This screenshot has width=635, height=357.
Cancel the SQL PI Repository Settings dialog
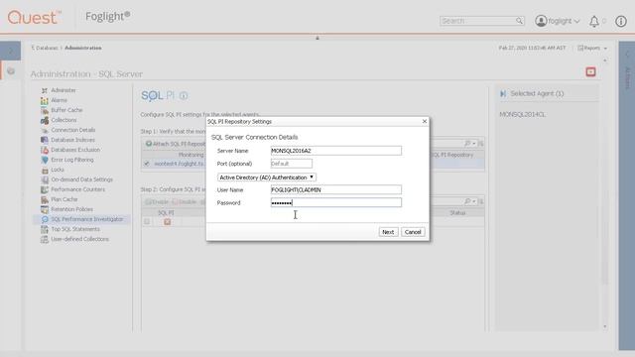coord(413,232)
